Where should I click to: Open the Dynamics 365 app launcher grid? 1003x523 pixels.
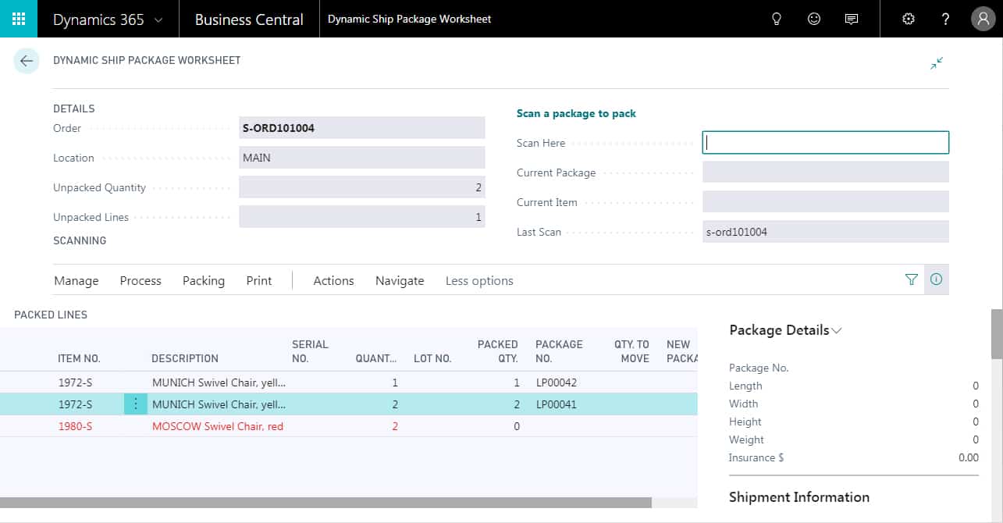click(x=17, y=19)
